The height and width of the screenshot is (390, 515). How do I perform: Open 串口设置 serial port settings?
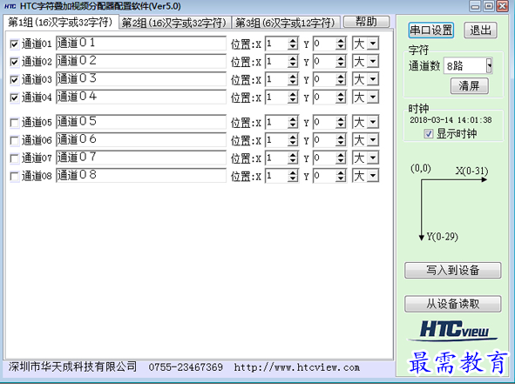(431, 30)
